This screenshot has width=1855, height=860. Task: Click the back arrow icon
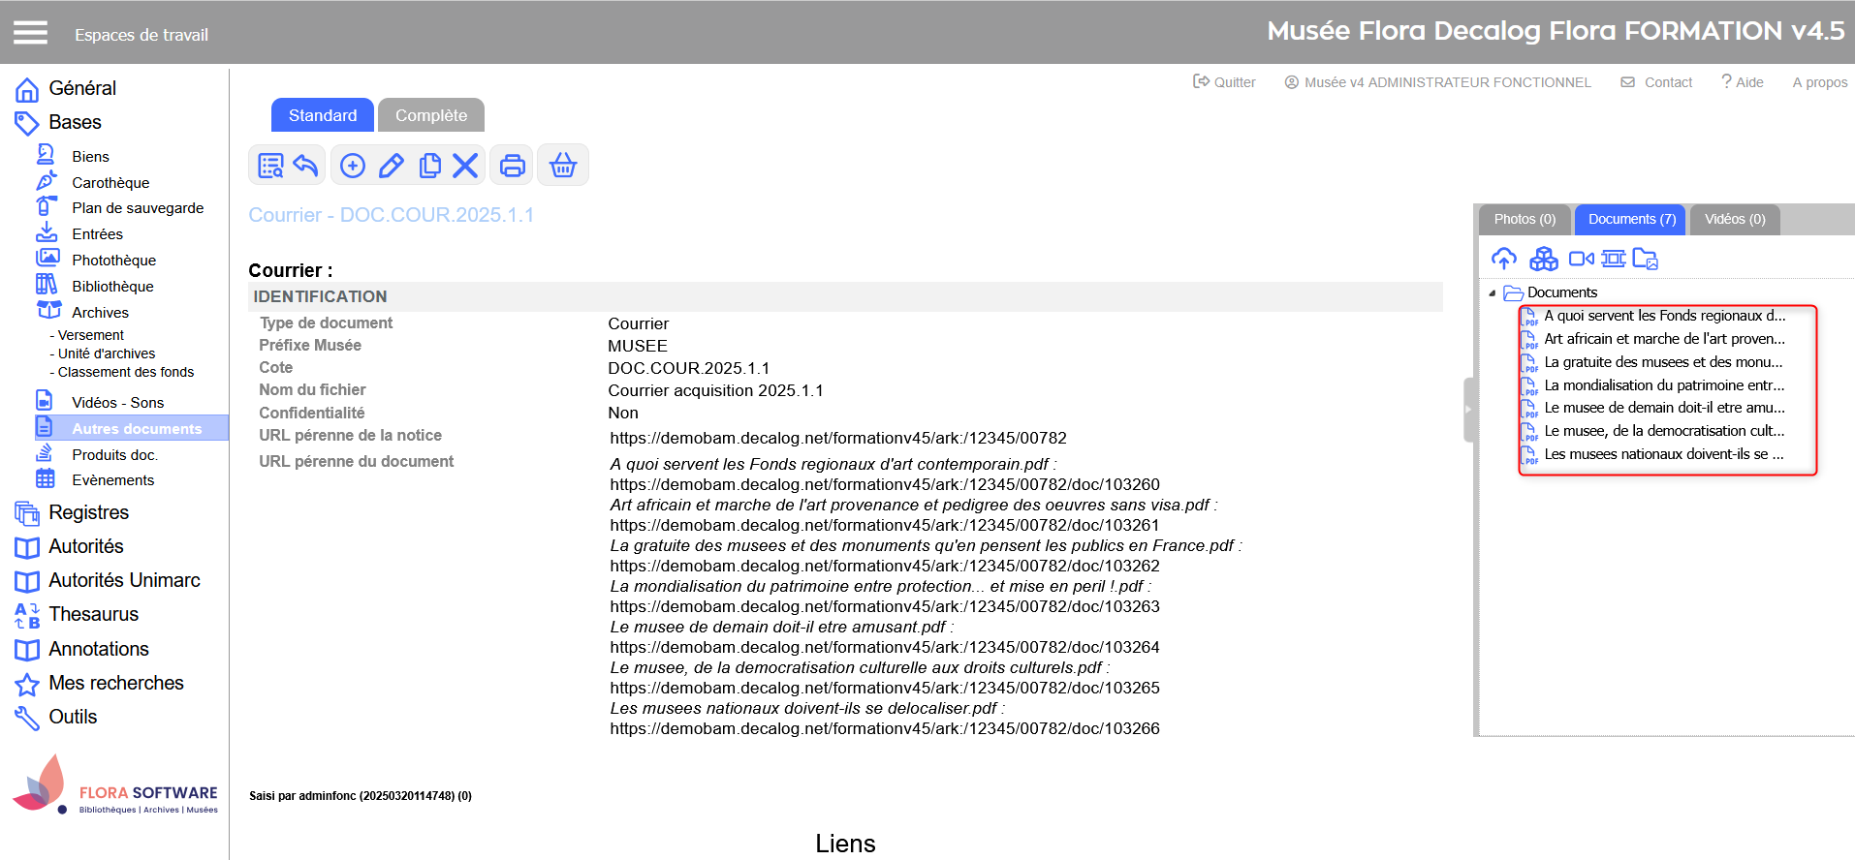click(306, 166)
